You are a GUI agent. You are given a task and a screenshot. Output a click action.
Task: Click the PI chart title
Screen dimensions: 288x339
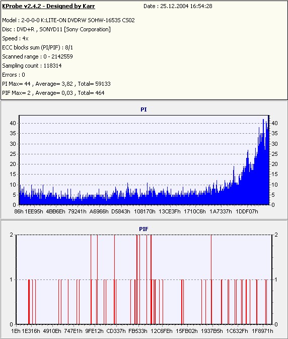point(143,109)
